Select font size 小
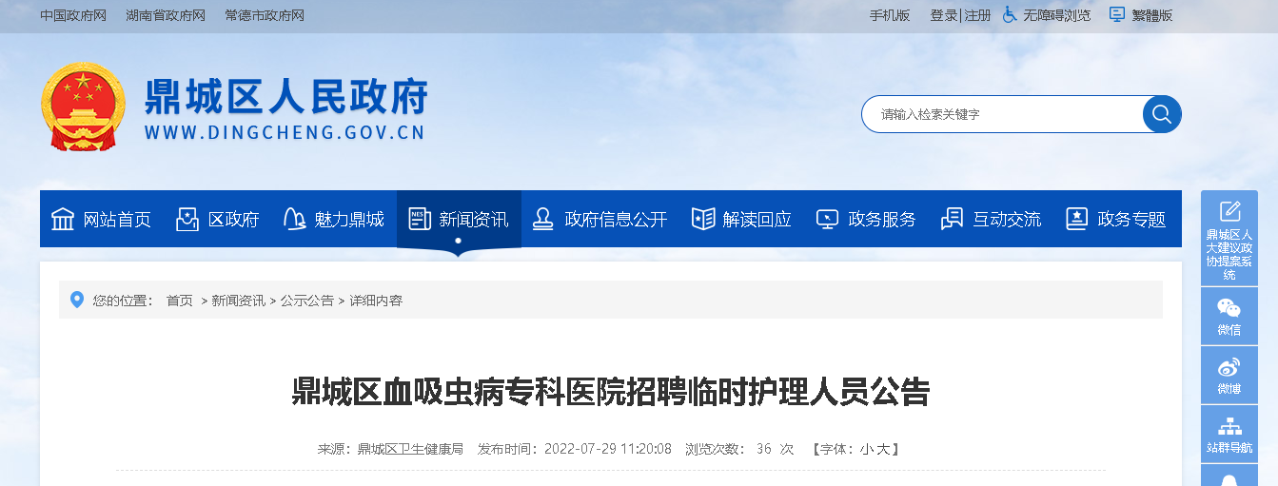The height and width of the screenshot is (486, 1278). 866,449
